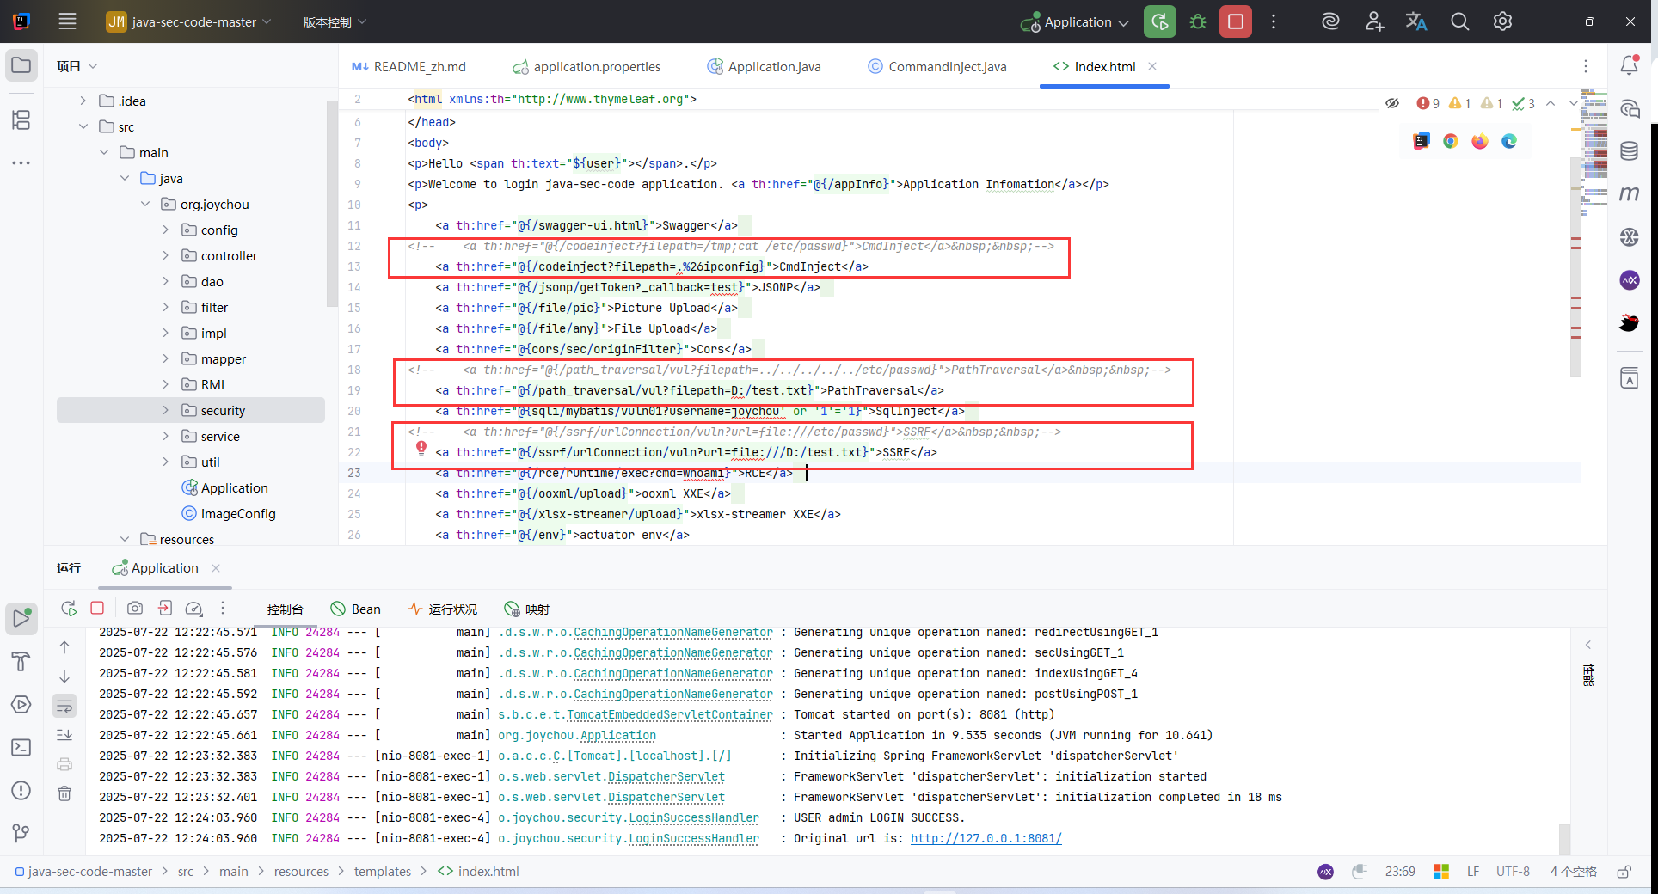Open the AI assistant swirl icon
Viewport: 1658px width, 894px height.
(x=1330, y=21)
